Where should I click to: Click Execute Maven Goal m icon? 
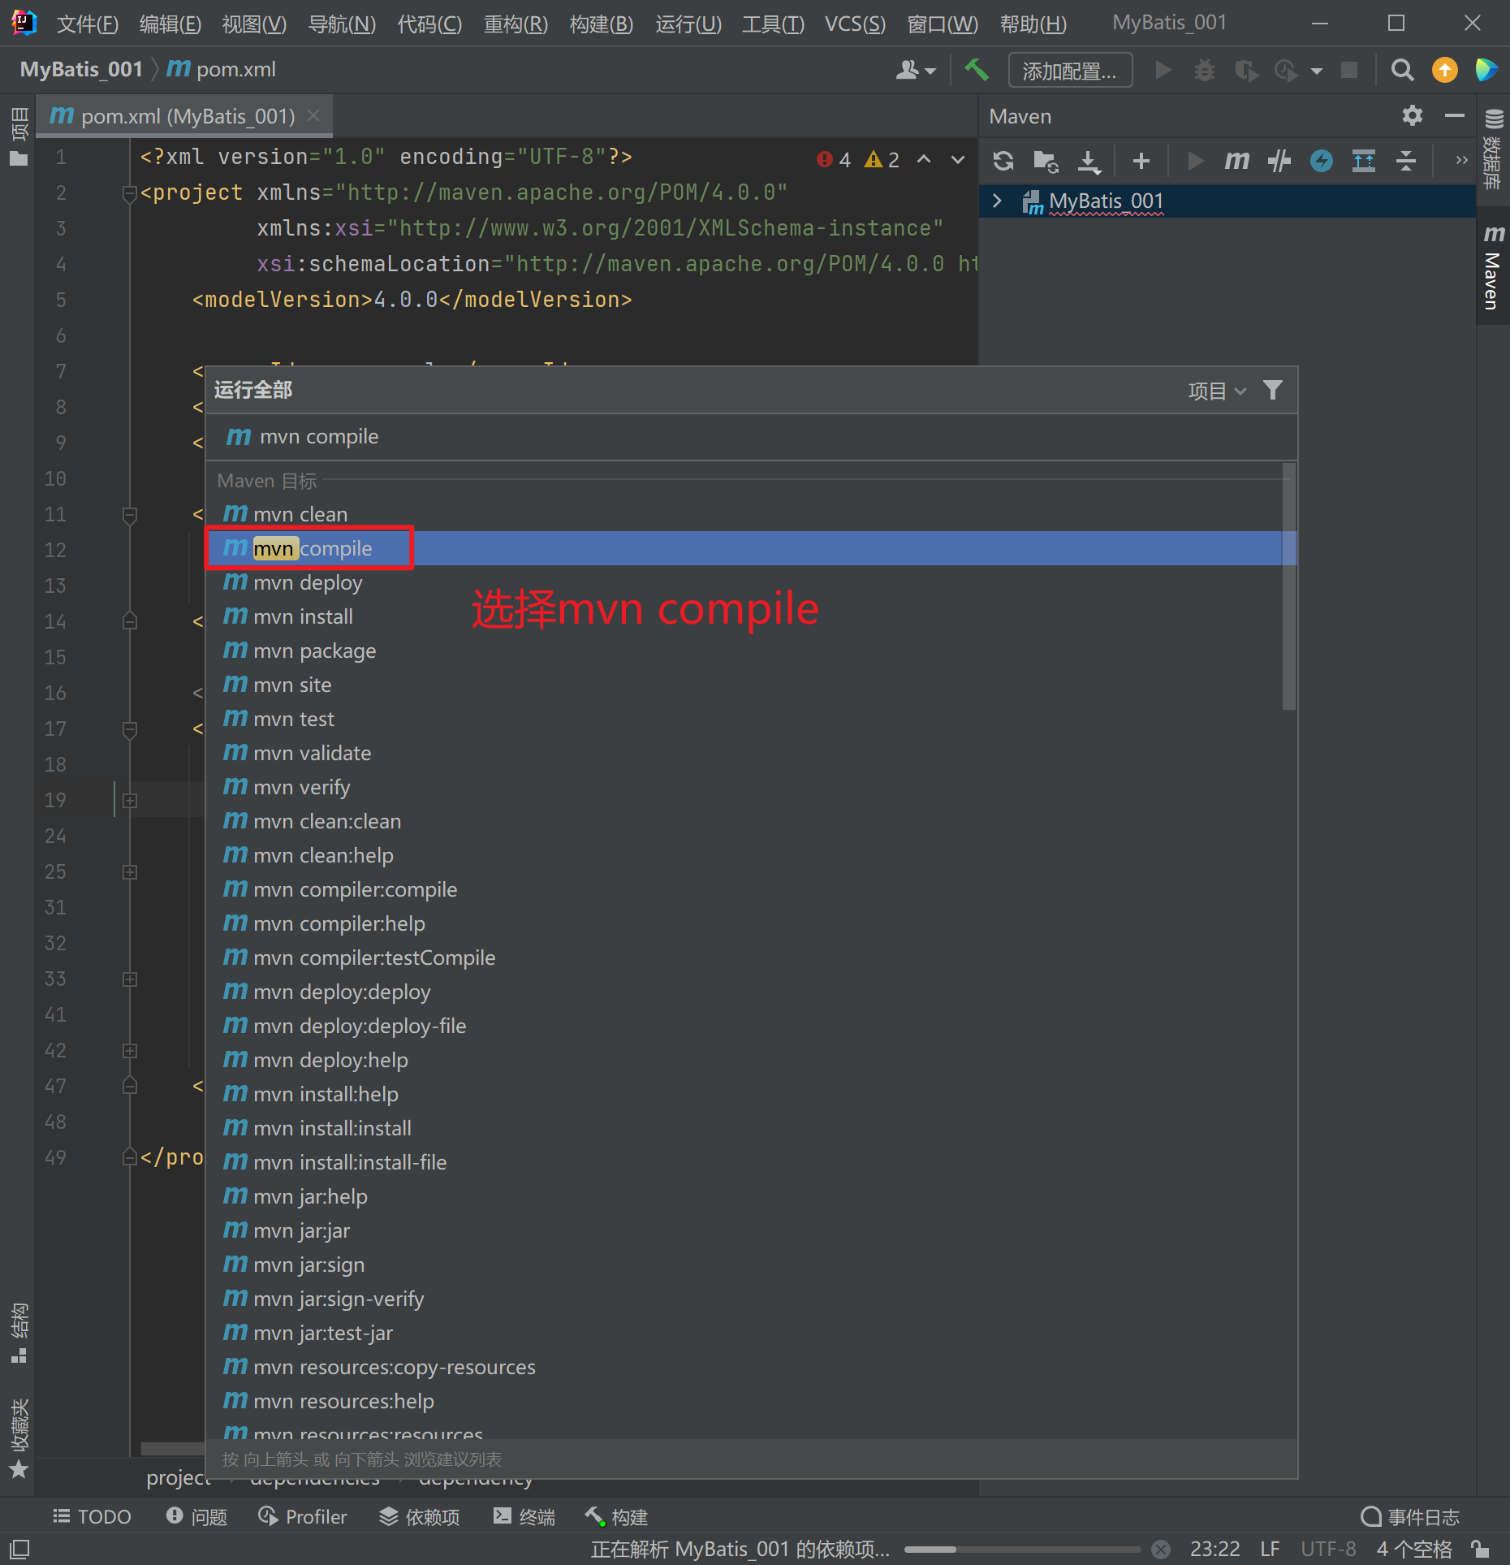1236,161
